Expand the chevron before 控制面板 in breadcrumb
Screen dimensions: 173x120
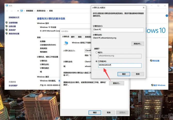pos(24,11)
